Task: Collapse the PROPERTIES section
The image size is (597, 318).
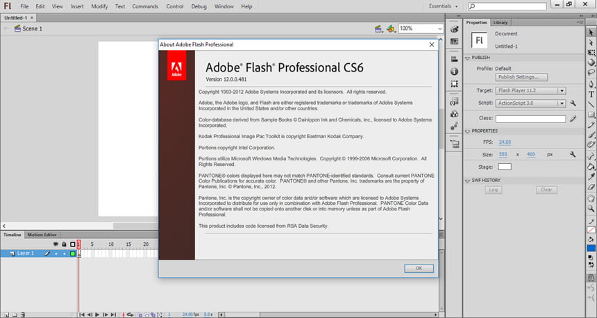Action: 468,131
